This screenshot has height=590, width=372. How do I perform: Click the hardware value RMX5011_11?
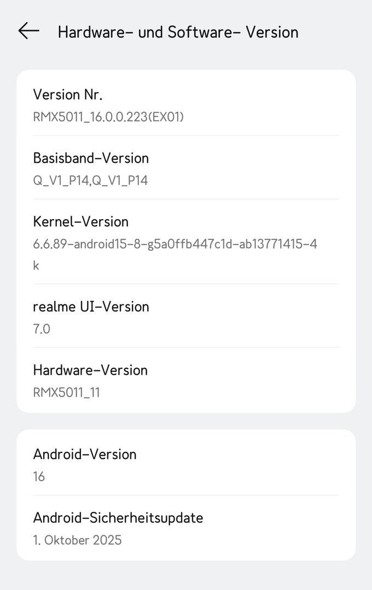(x=66, y=392)
